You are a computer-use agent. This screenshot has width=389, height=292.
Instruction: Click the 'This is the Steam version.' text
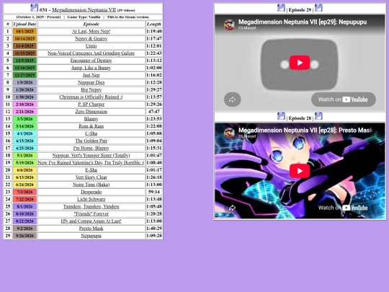128,17
